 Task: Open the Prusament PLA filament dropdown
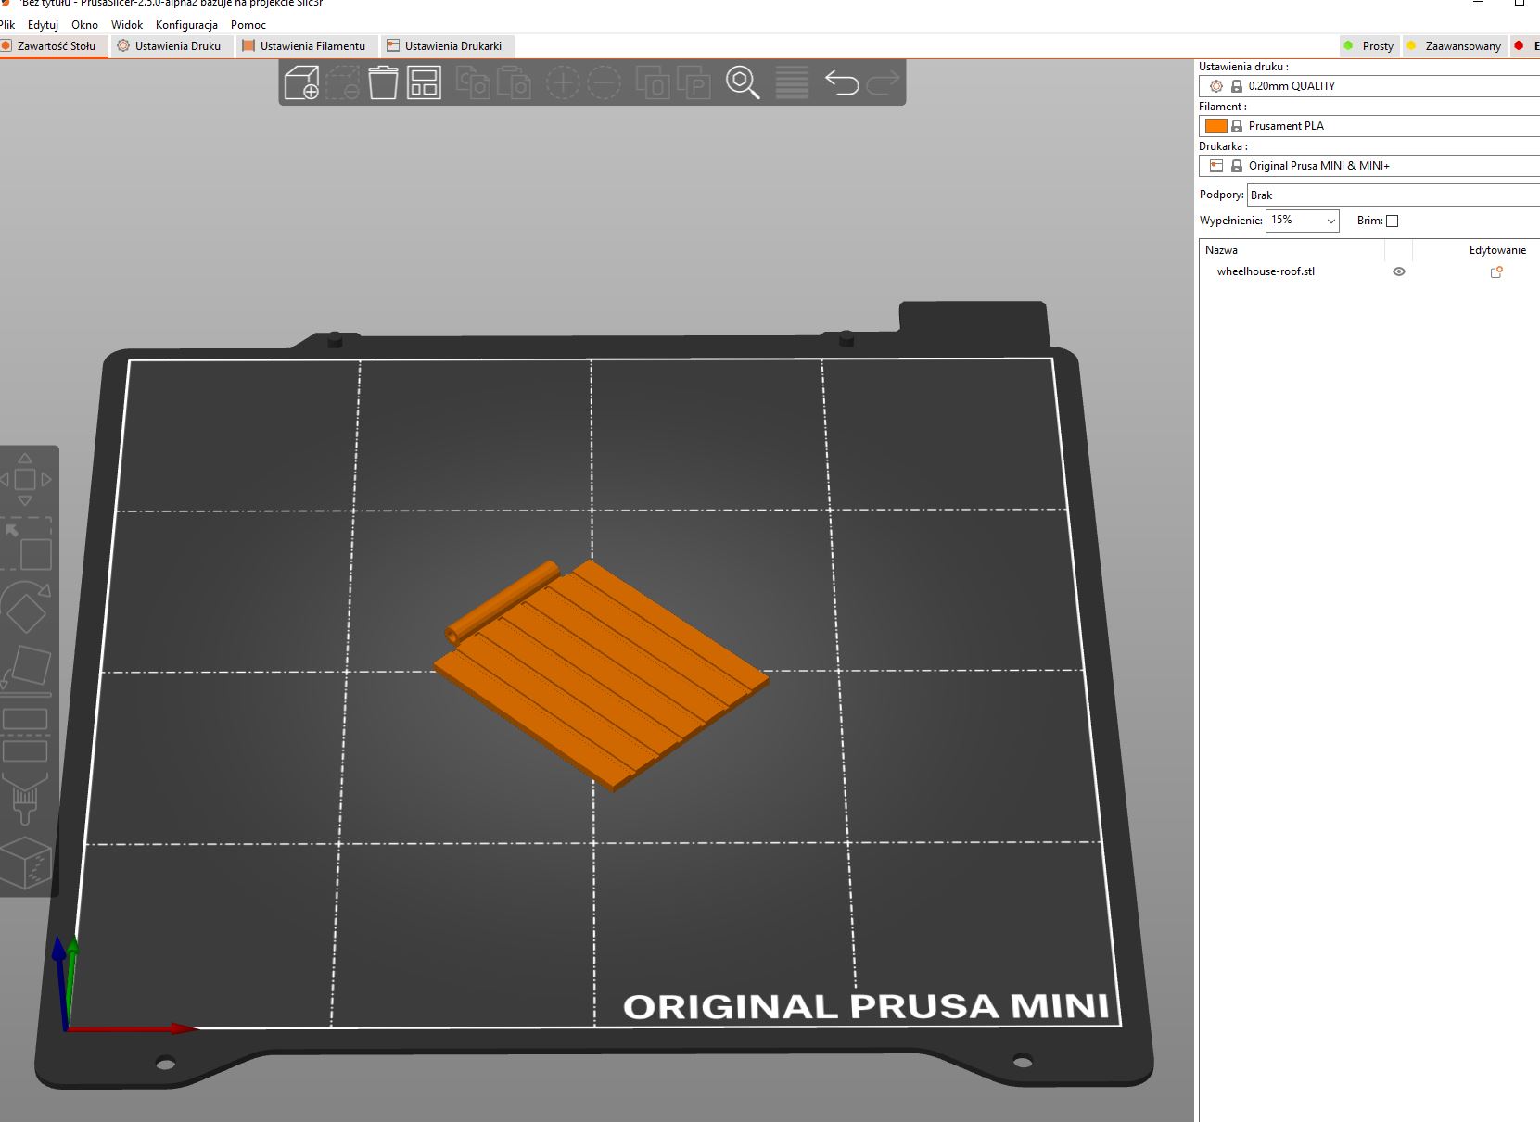(1369, 125)
